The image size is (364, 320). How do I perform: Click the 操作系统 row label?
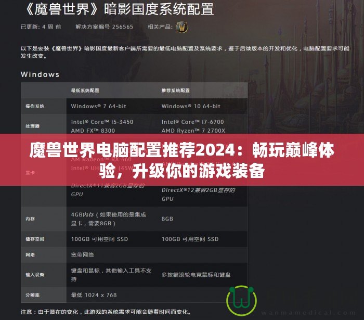coord(35,106)
